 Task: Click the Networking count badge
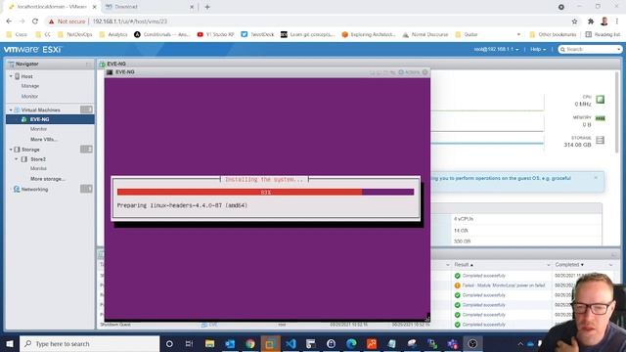tap(86, 189)
